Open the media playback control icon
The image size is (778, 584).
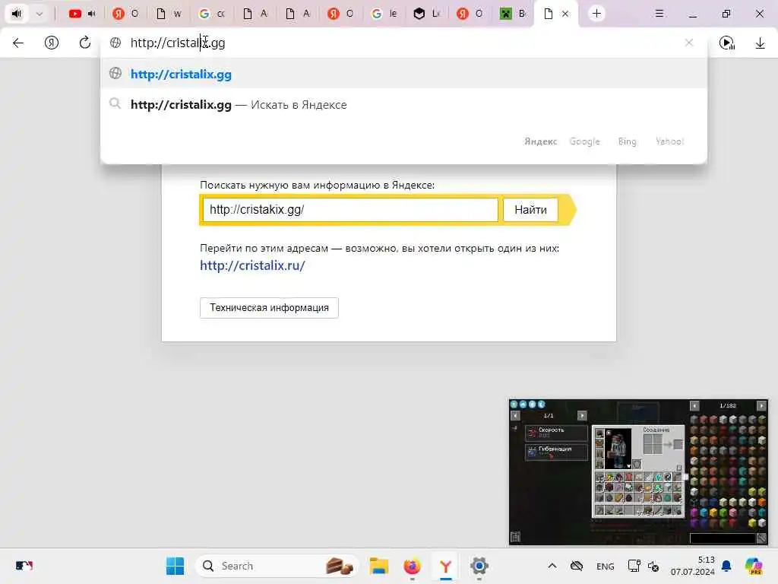(727, 43)
